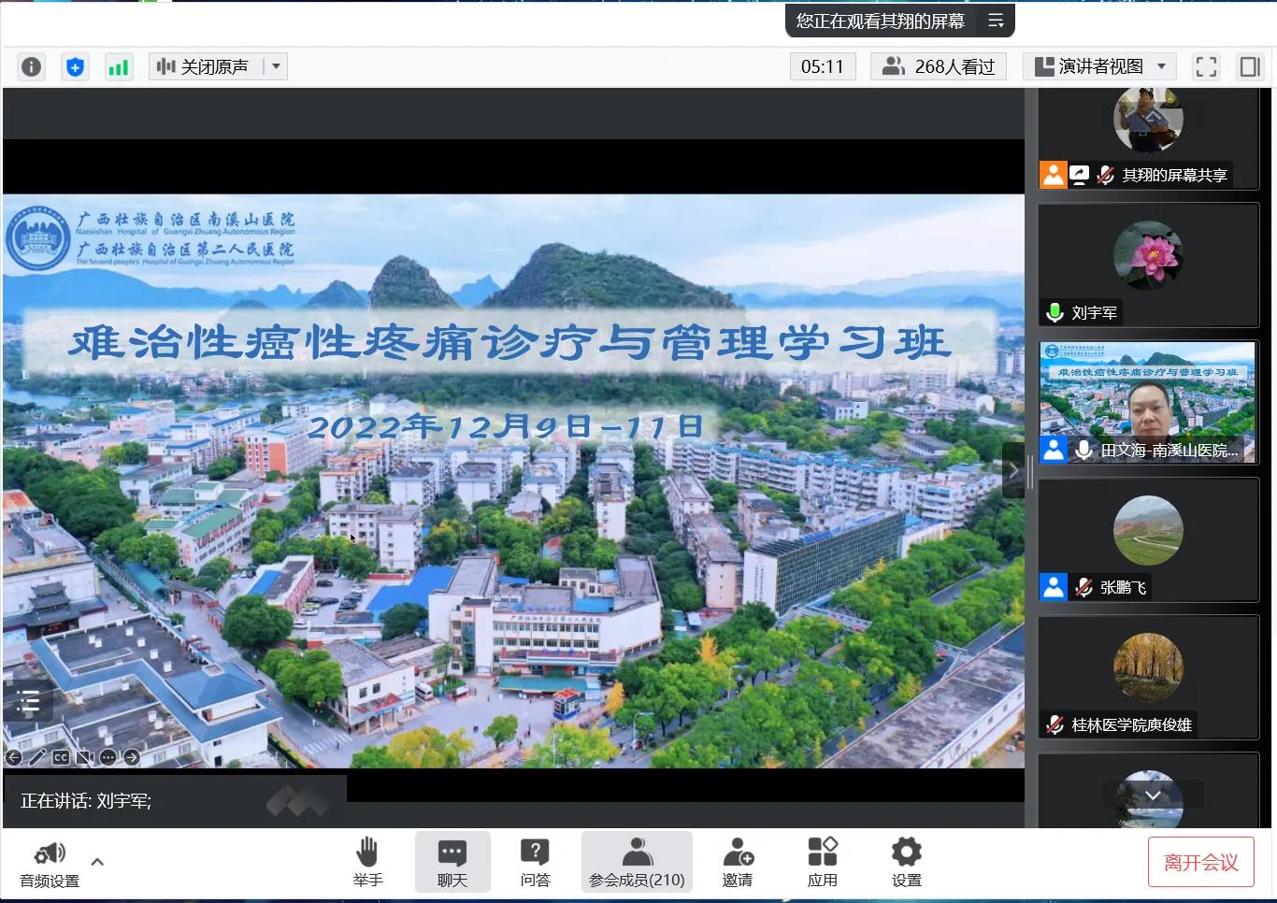This screenshot has height=903, width=1277.
Task: Click slide date 2022年12月9日-11日
Action: [506, 427]
